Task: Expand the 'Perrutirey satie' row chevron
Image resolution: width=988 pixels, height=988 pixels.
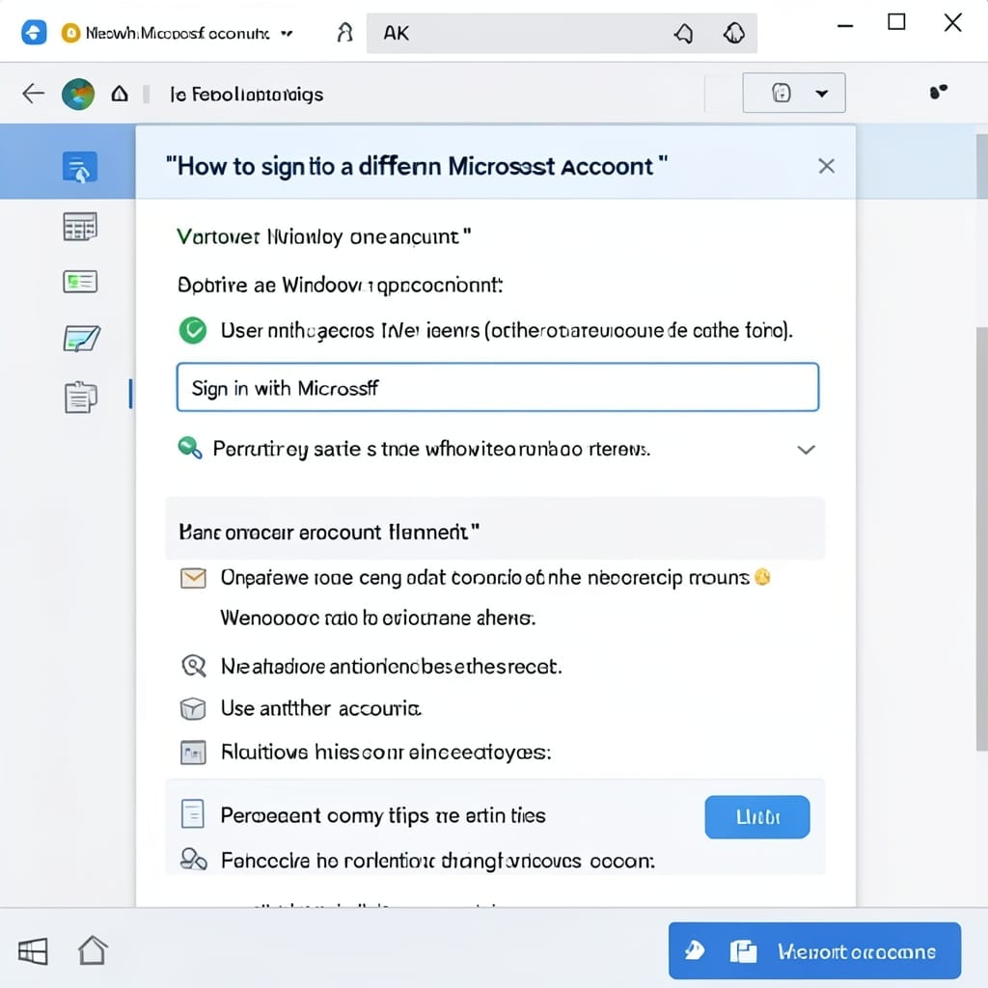Action: 806,450
